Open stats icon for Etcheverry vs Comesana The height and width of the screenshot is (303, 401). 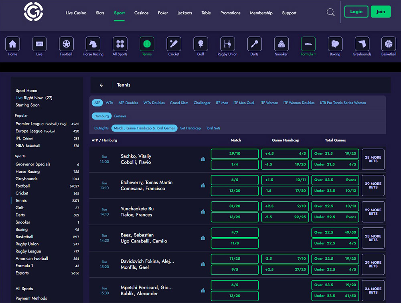(203, 186)
